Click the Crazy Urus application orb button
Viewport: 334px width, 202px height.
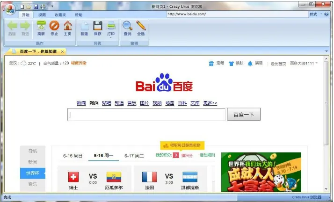coord(10,9)
